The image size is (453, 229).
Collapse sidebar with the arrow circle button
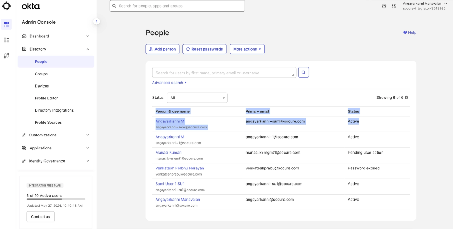click(x=96, y=22)
